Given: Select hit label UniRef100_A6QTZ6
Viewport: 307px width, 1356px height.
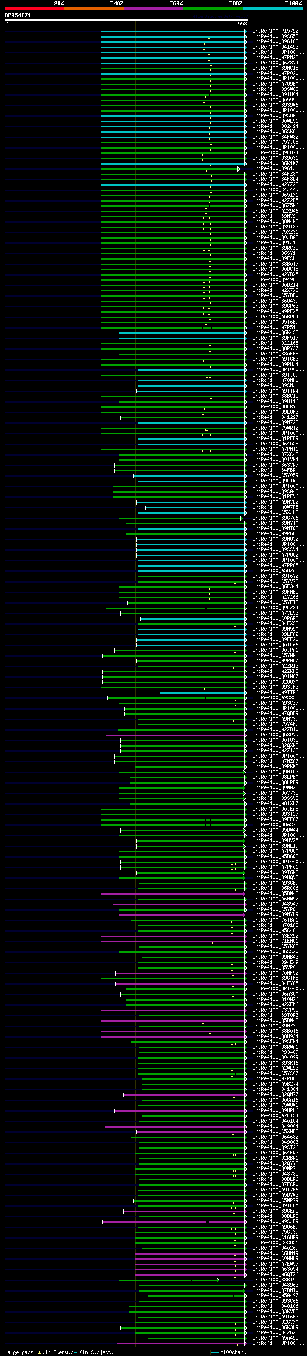Looking at the screenshot, I should pos(275,1274).
